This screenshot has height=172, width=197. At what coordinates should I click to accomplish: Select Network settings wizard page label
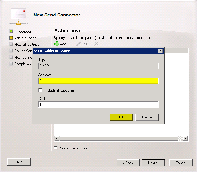(x=27, y=45)
